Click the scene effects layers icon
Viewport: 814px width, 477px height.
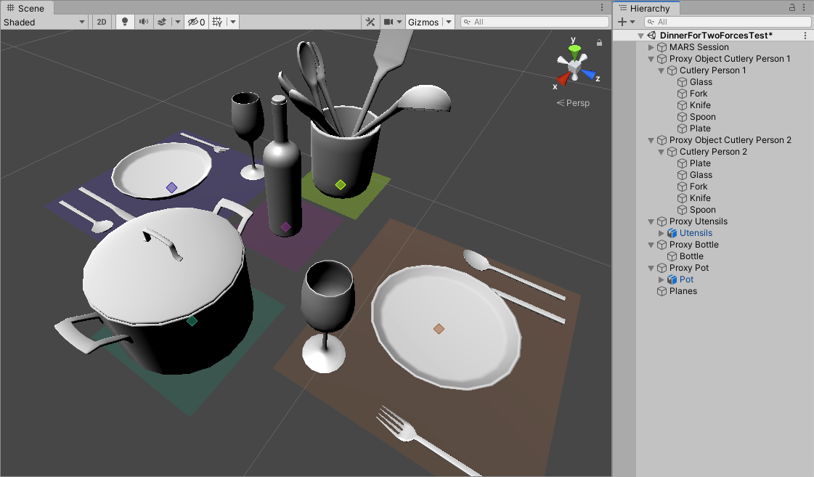coord(161,22)
